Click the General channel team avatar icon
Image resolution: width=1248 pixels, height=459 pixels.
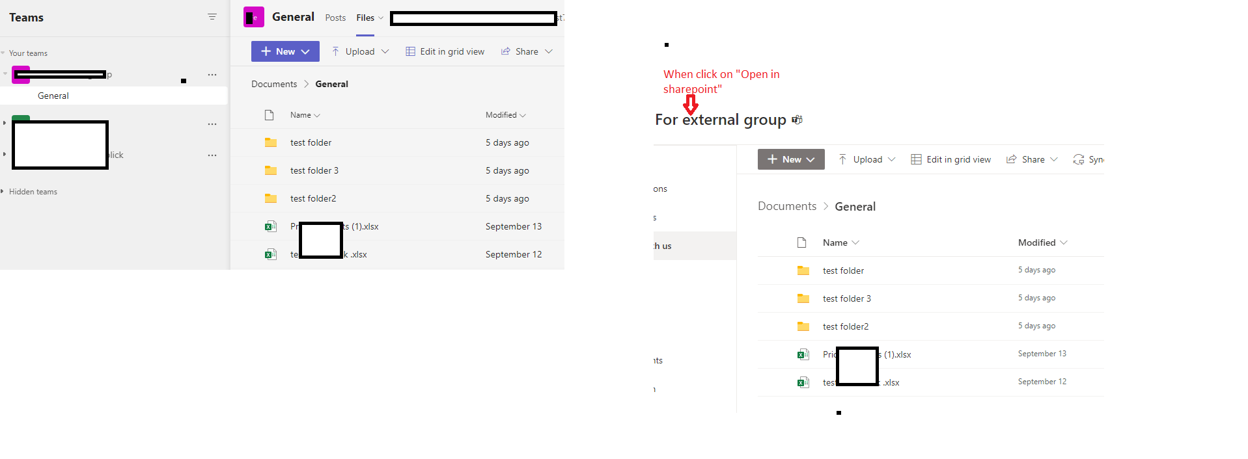(253, 17)
